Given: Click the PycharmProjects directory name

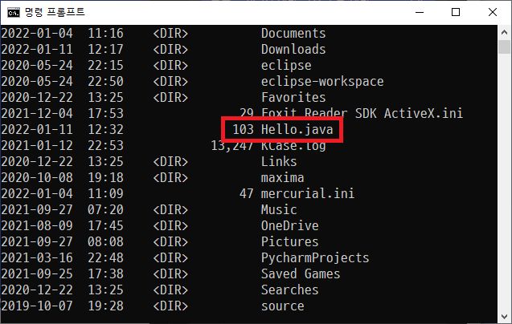Looking at the screenshot, I should (315, 258).
